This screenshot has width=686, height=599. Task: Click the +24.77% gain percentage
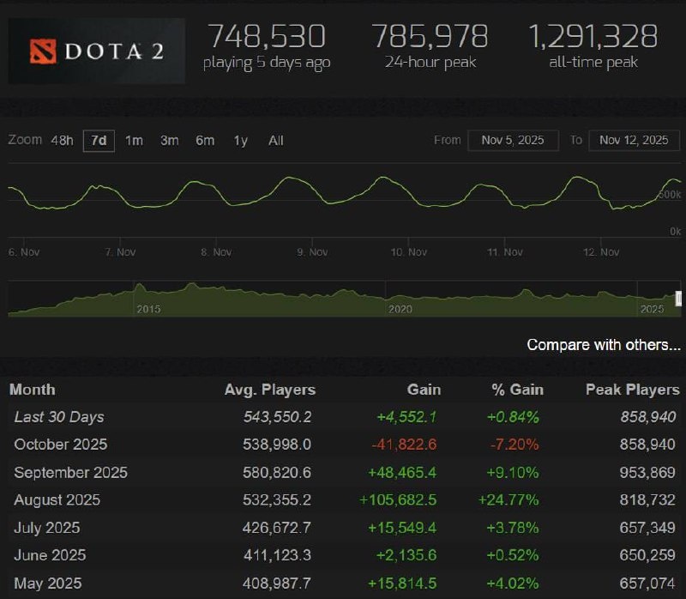[508, 500]
